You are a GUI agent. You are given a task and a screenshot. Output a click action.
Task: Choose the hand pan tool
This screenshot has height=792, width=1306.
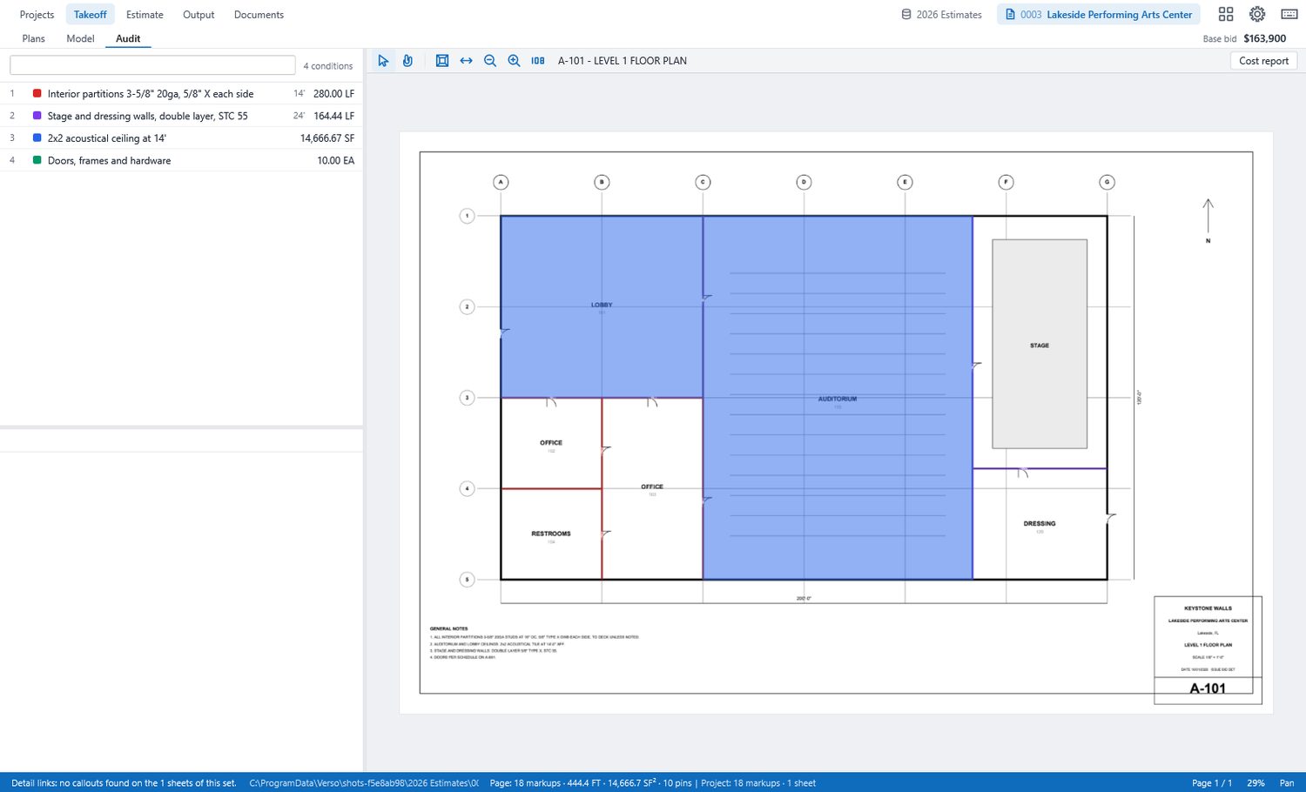pos(407,61)
